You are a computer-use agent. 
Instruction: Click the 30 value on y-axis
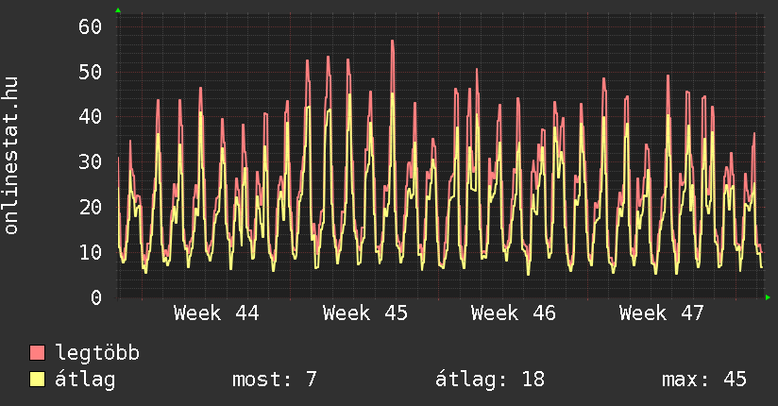tap(90, 161)
